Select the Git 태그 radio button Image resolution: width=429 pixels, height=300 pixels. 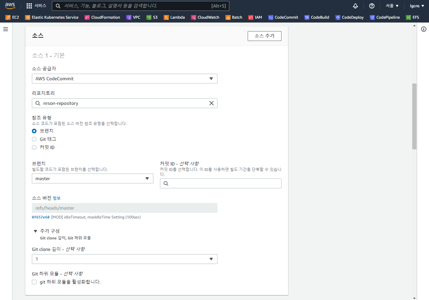(x=34, y=139)
